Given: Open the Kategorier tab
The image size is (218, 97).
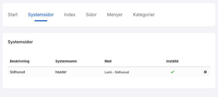Looking at the screenshot, I should pos(144,15).
